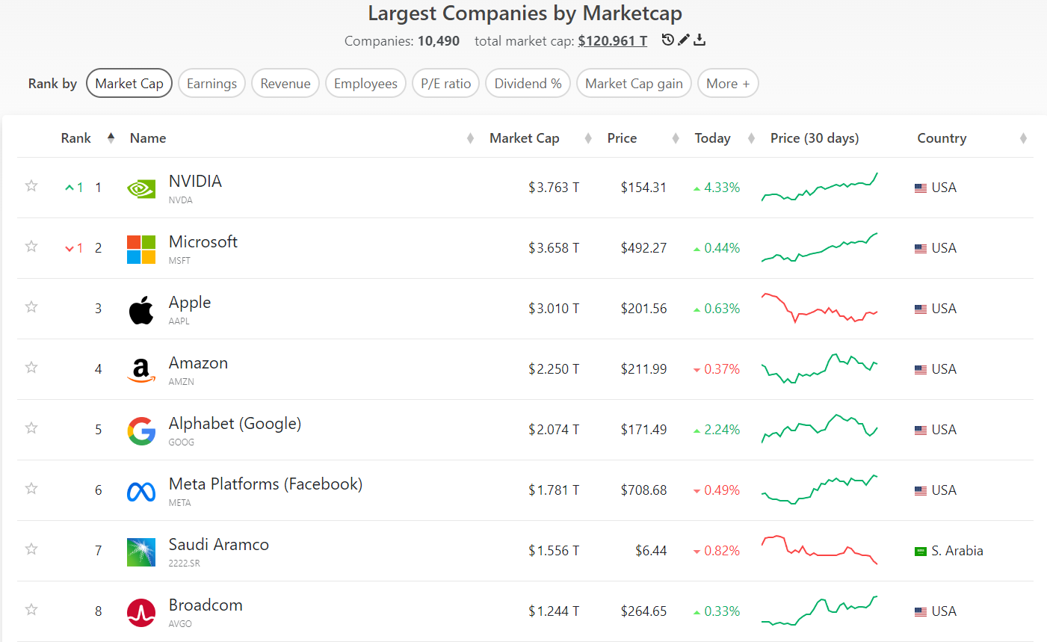Screen dimensions: 1047x642
Task: Click the Broadcom logo icon
Action: point(141,613)
